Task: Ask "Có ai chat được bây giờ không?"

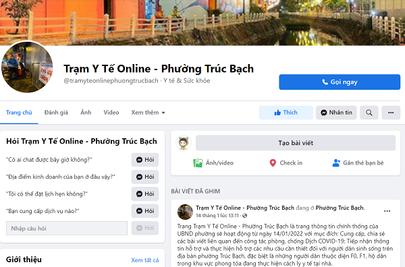Action: (x=145, y=160)
